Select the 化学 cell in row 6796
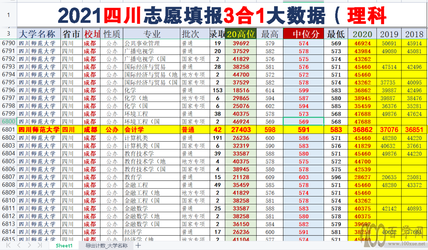The width and height of the screenshot is (428, 250). point(152,90)
